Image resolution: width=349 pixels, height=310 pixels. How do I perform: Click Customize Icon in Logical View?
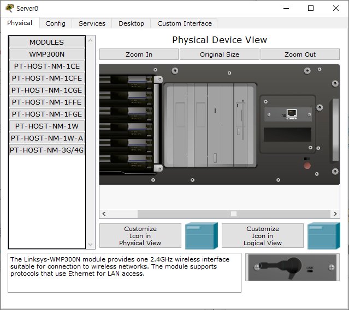pos(263,235)
